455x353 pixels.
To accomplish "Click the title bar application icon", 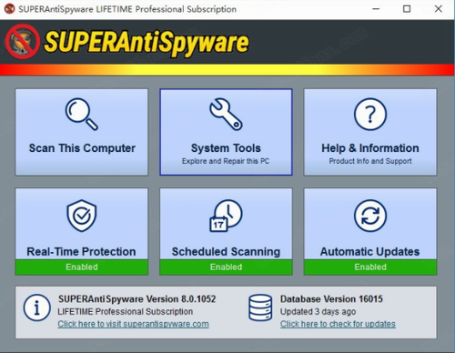I will point(9,9).
